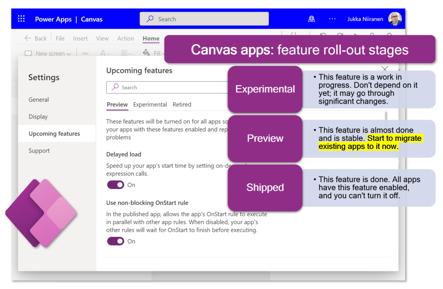Switch to the Preview features tab

tap(117, 105)
